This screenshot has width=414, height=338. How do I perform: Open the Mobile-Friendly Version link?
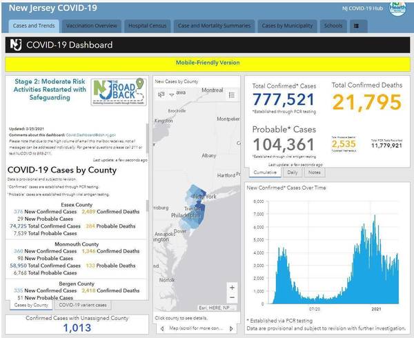[x=207, y=63]
